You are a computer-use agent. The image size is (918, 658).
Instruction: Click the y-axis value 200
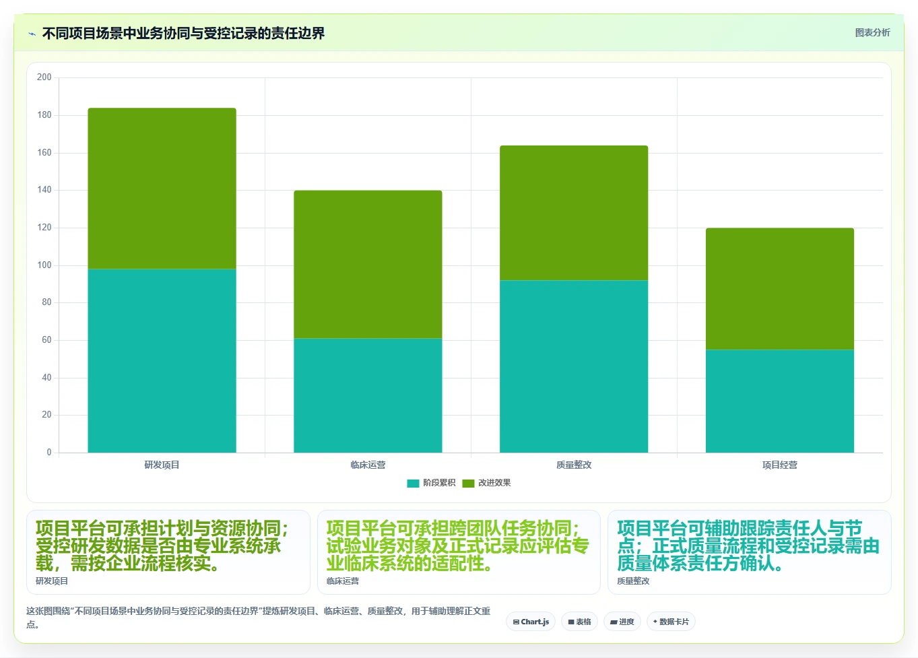(x=44, y=77)
